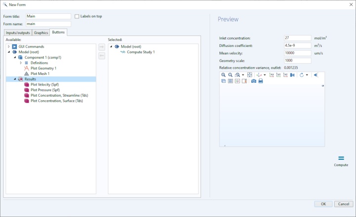Collapse the Model (root) node in the Available tree
This screenshot has width=356, height=217.
click(x=9, y=52)
